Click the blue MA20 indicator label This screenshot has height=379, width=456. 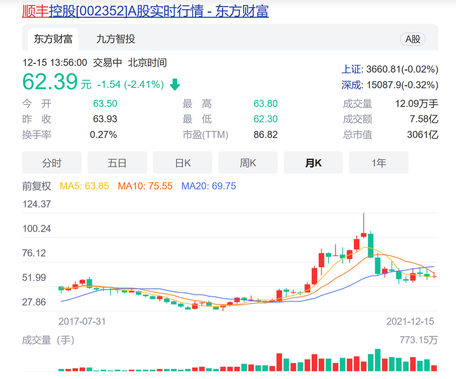[x=209, y=186]
